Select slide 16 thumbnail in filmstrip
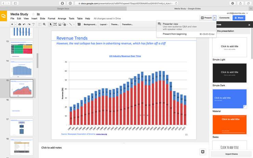 pos(21,107)
